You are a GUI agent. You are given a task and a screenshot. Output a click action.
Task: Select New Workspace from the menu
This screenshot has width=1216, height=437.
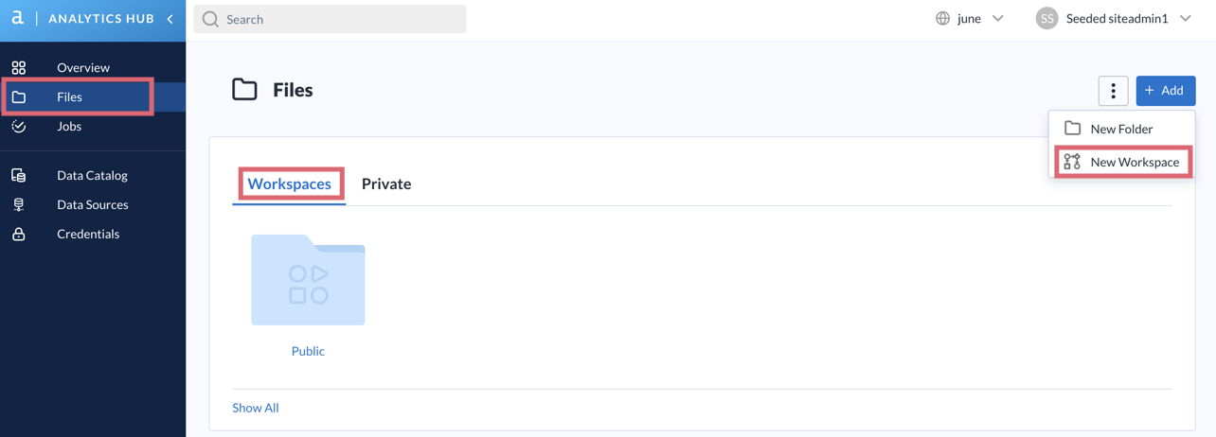[x=1122, y=162]
